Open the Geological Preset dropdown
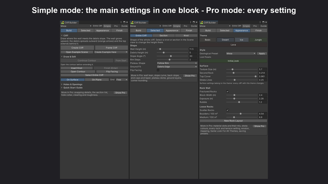This screenshot has height=184, width=328. (241, 53)
